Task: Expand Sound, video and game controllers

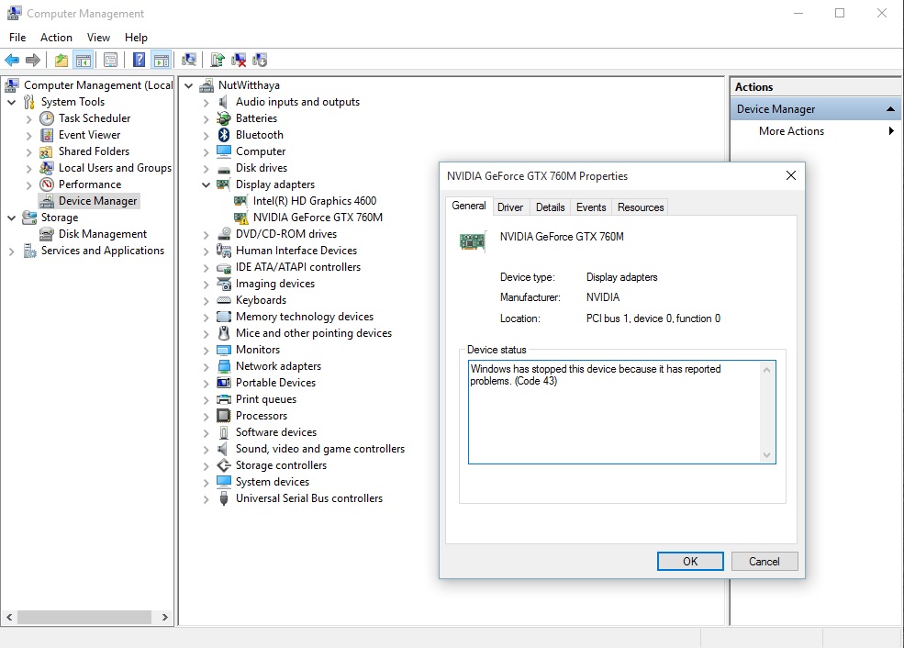Action: (x=206, y=450)
